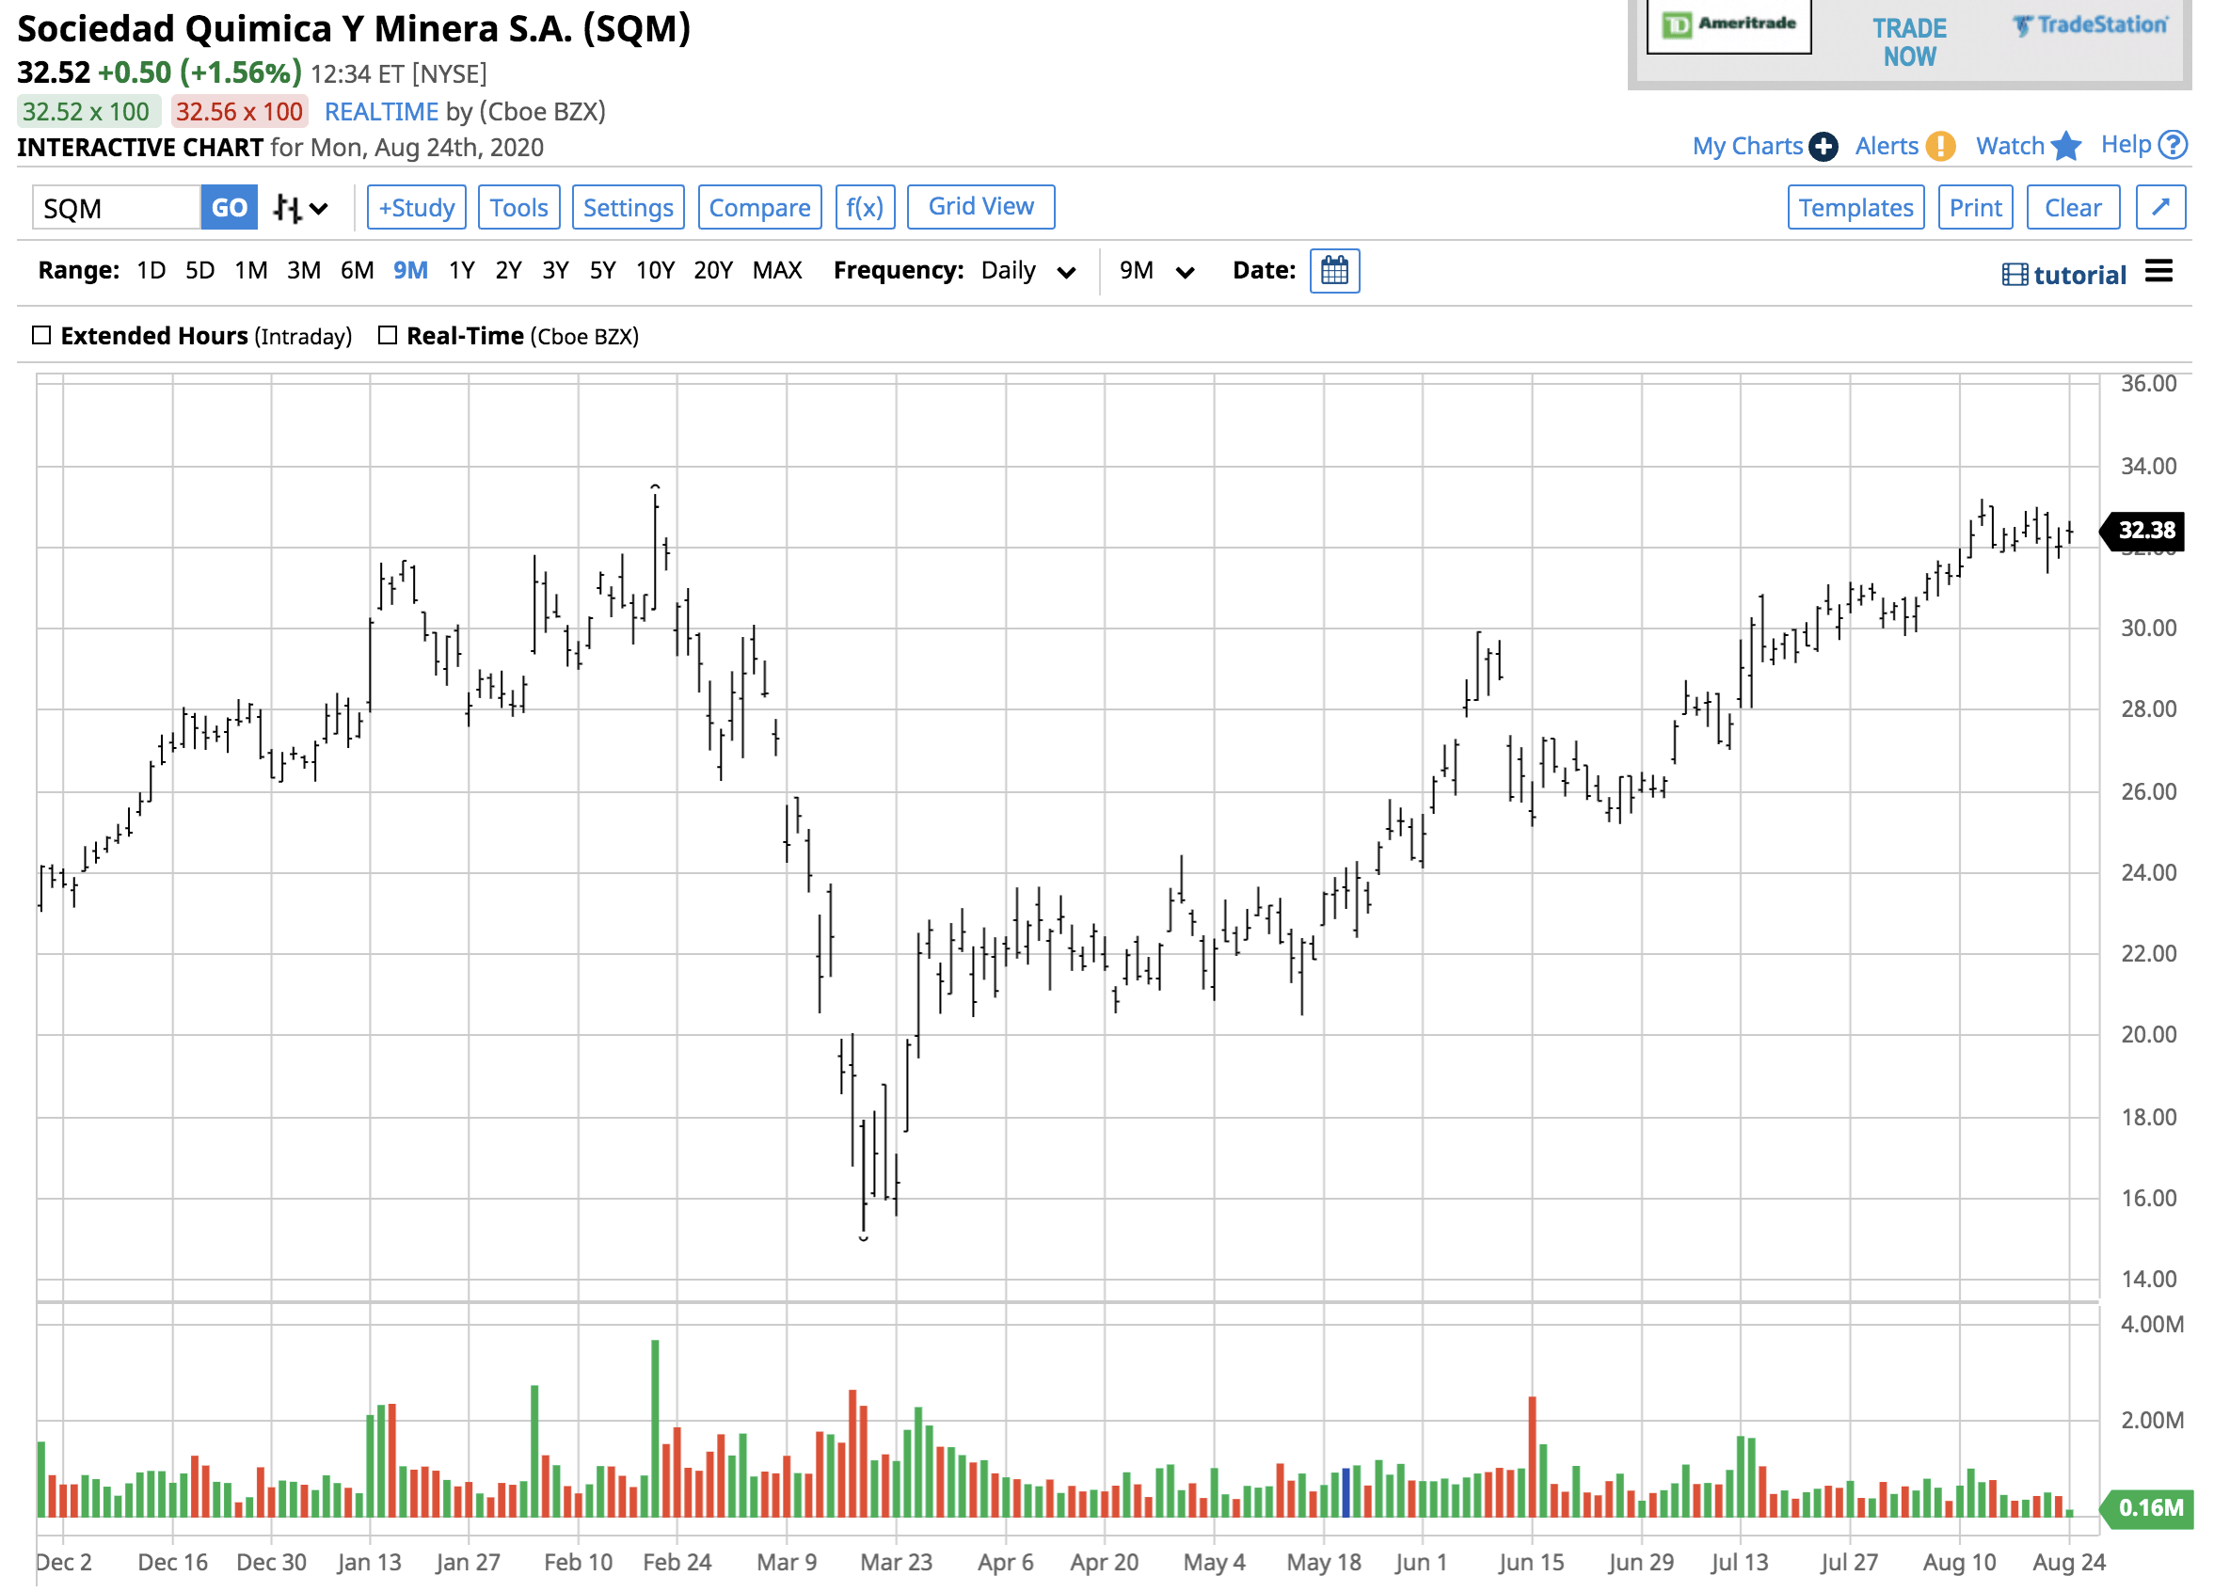Open the Templates button
2230x1592 pixels.
[1856, 207]
